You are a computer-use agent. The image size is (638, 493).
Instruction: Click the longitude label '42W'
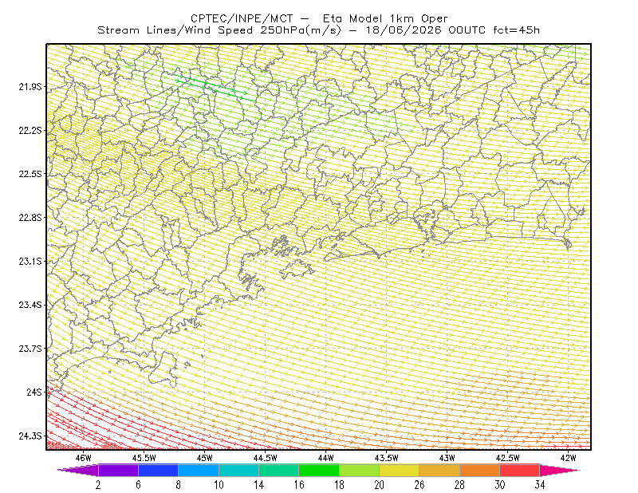(569, 458)
